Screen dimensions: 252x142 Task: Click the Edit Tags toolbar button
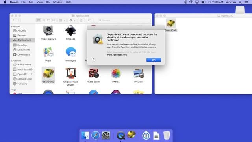click(x=90, y=20)
